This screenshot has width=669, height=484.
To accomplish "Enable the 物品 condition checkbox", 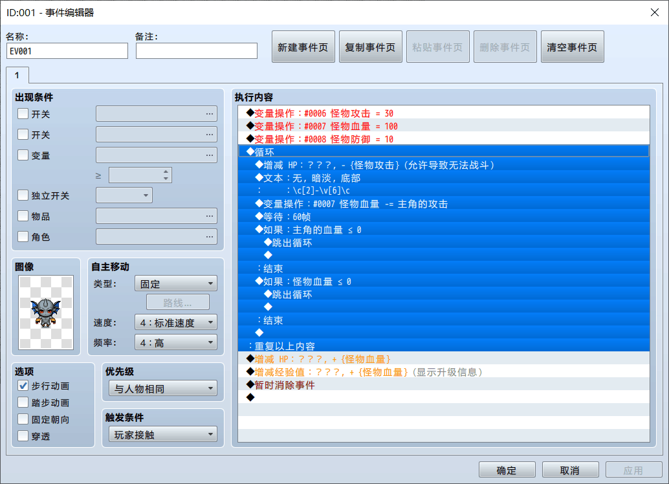I will [23, 216].
